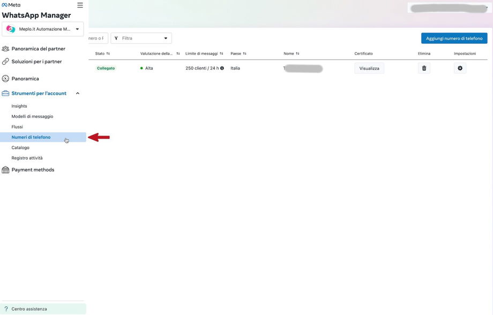Viewport: 493px width, 315px height.
Task: Click the Meta logo
Action: pos(11,5)
